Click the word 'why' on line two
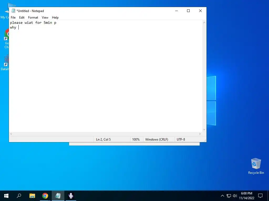This screenshot has height=201, width=269. (13, 27)
